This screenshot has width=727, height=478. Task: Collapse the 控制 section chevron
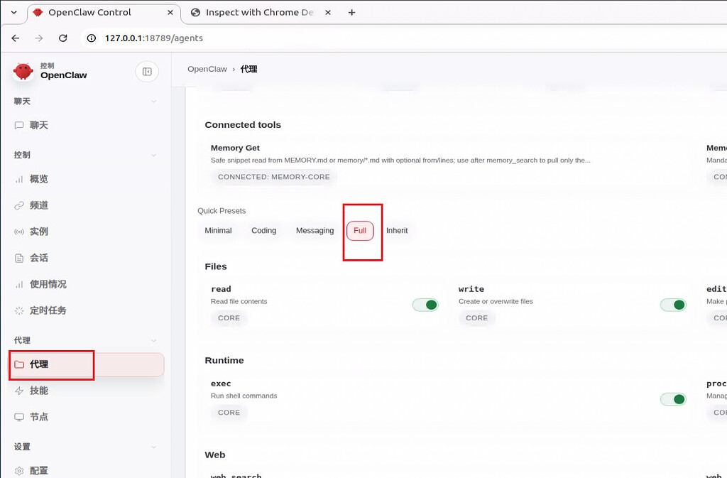click(x=154, y=156)
